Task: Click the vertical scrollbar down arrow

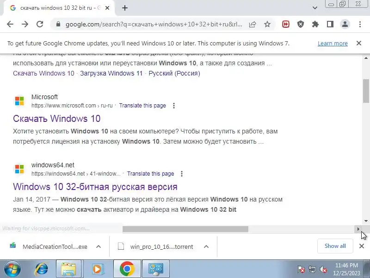Action: 366,221
